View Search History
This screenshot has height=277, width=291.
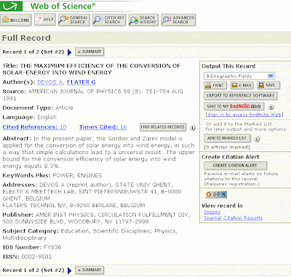tap(143, 20)
